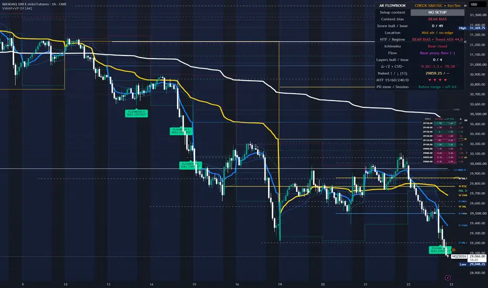Select the VWAP+VP OF [AK] indicator legend

click(17, 8)
